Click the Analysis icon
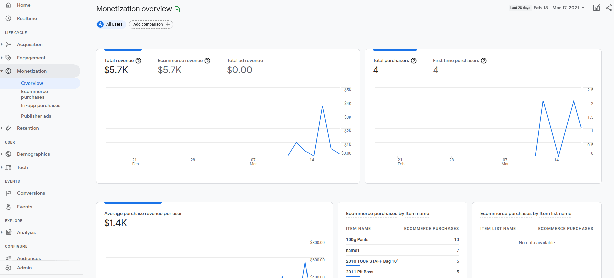Image resolution: width=614 pixels, height=278 pixels. pyautogui.click(x=9, y=232)
